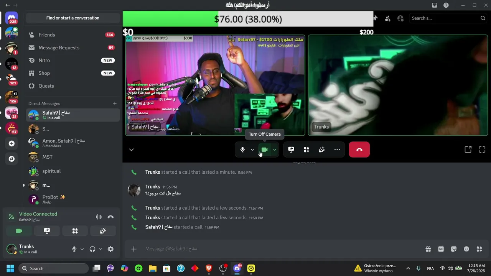Open the Nitro page
491x276 pixels.
[72, 61]
